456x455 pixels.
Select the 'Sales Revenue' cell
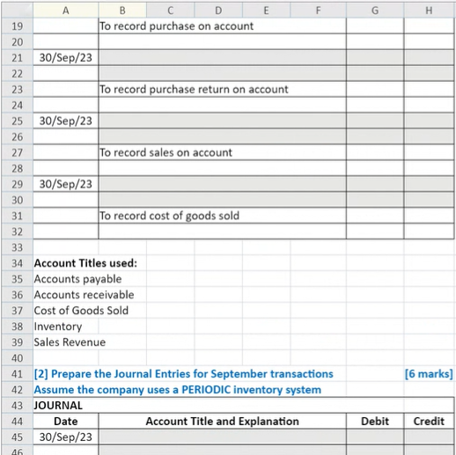(x=70, y=342)
